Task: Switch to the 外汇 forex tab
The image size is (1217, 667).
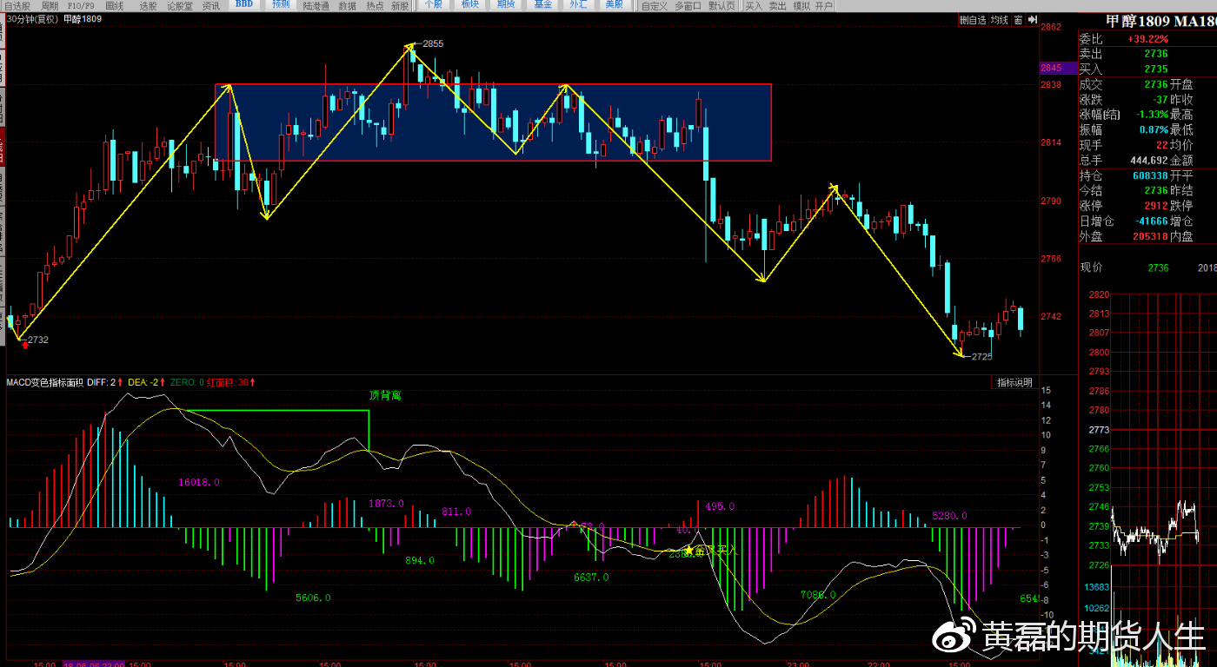Action: (577, 5)
